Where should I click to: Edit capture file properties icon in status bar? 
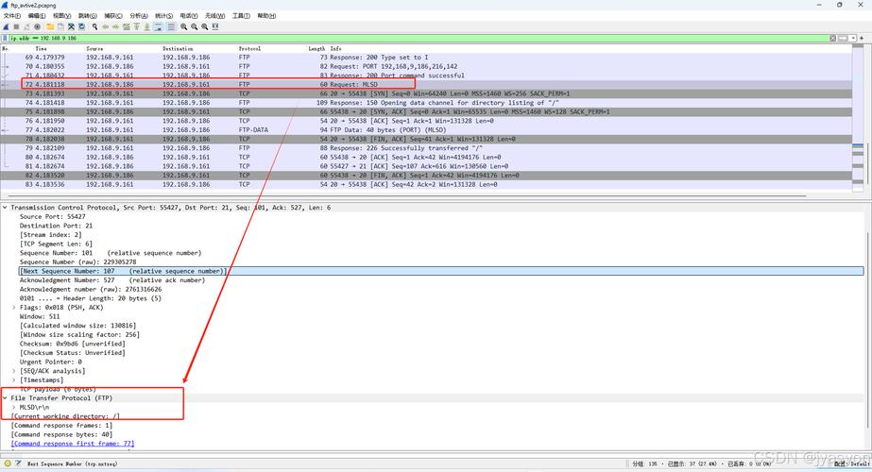pyautogui.click(x=18, y=464)
